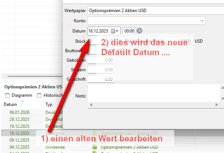
Task: Enable the Diagramm checkbox
Action: click(x=7, y=95)
